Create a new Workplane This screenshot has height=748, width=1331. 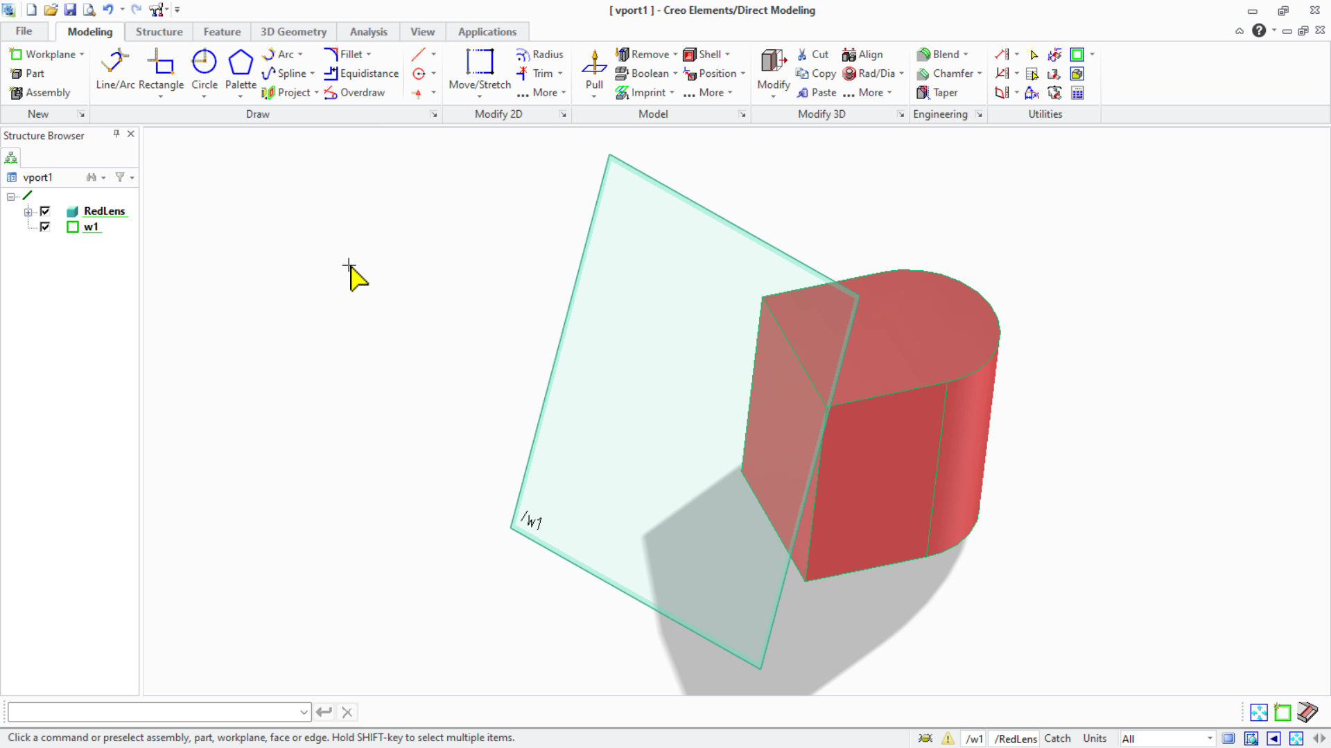(x=42, y=54)
